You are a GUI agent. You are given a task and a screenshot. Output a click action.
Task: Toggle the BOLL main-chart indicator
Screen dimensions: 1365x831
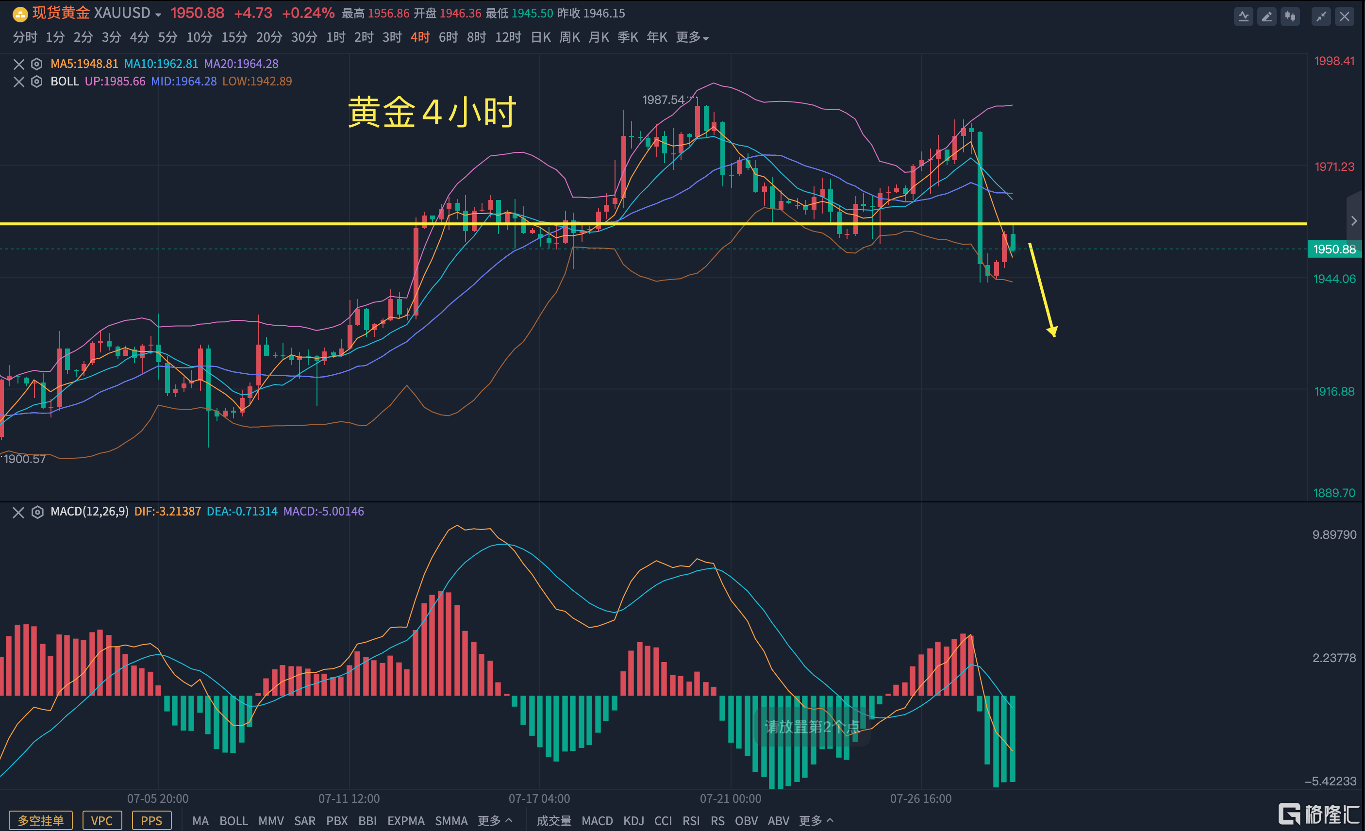pyautogui.click(x=234, y=821)
